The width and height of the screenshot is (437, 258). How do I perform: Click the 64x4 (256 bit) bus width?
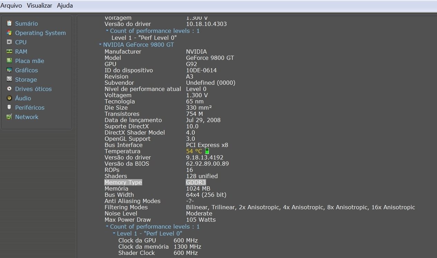point(206,195)
